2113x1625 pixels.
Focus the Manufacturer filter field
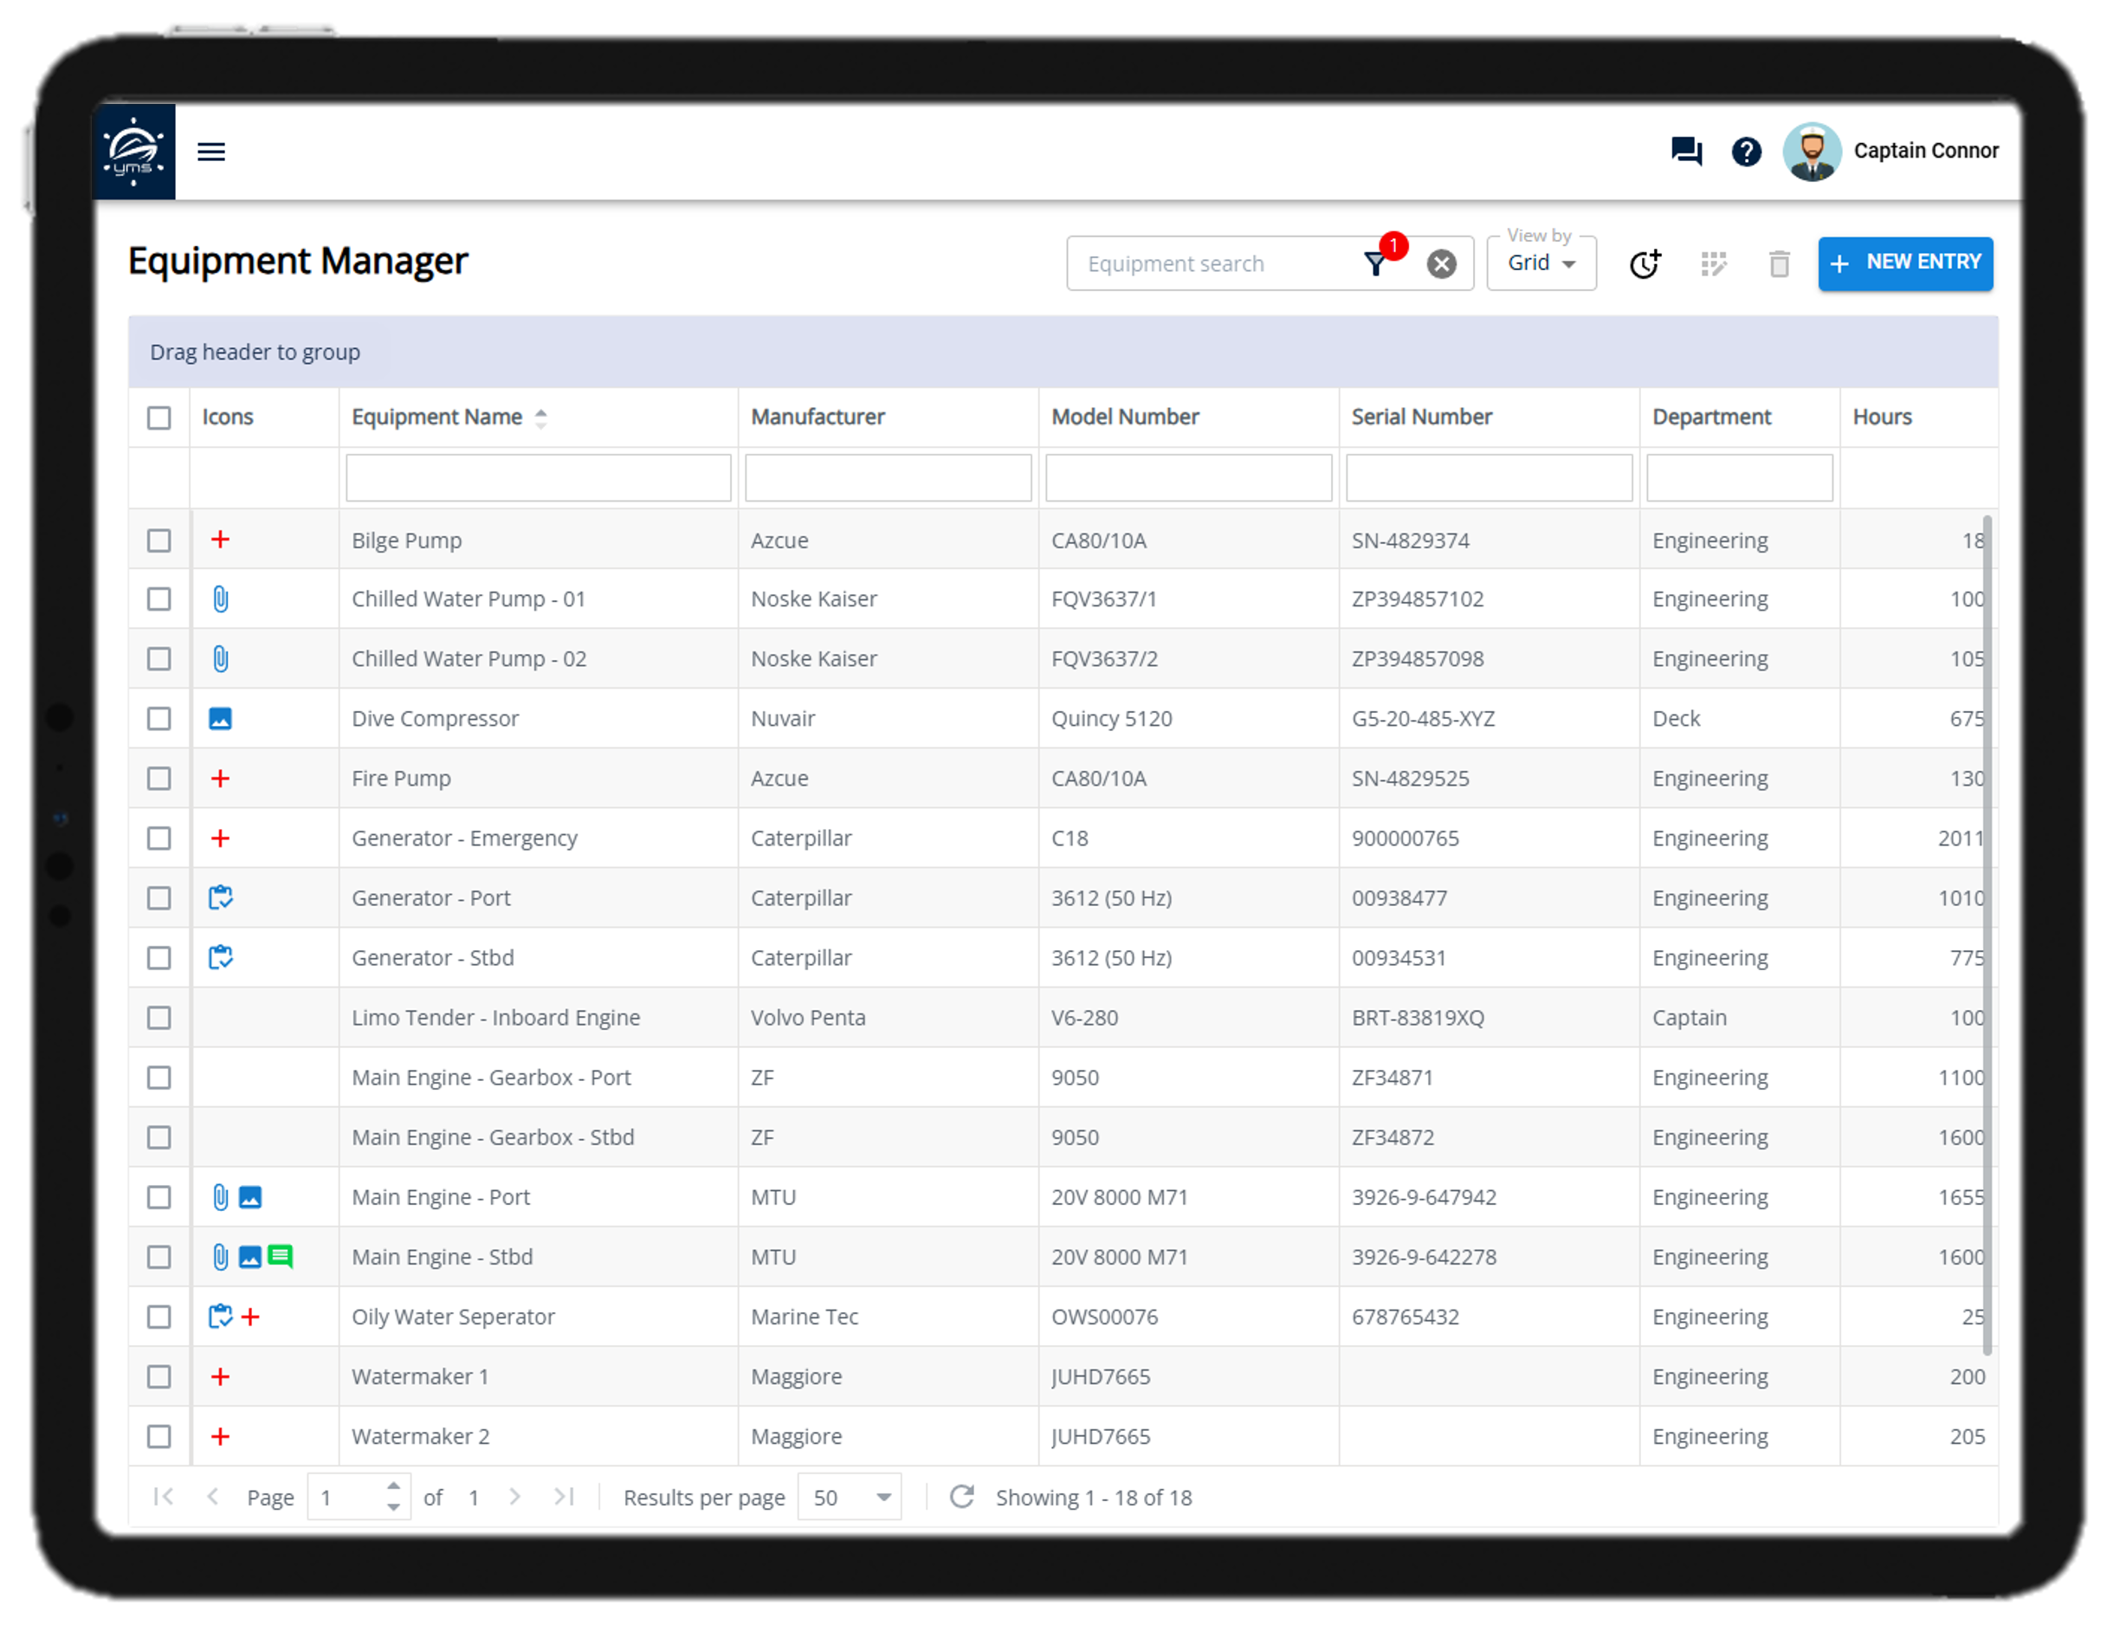[x=888, y=478]
